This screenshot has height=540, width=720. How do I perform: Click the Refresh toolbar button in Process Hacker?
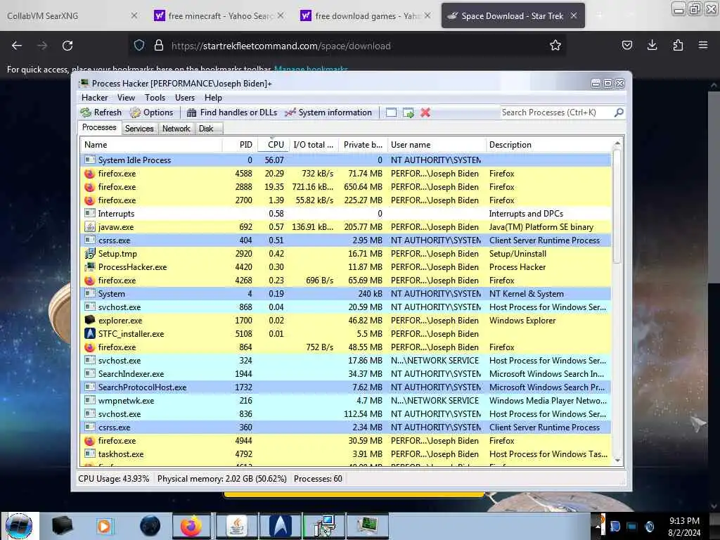click(x=101, y=112)
